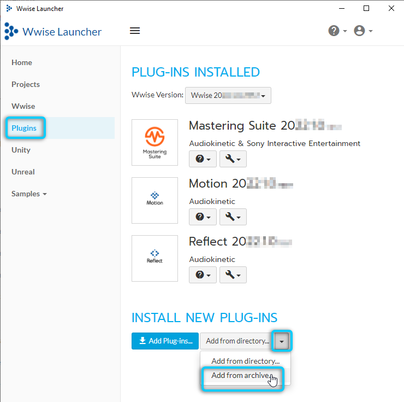Open Projects in the sidebar
Image resolution: width=404 pixels, height=402 pixels.
click(26, 84)
